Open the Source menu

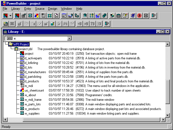coord(40,9)
